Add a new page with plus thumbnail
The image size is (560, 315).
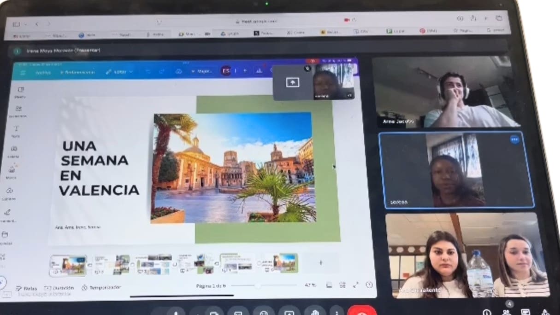tap(321, 263)
